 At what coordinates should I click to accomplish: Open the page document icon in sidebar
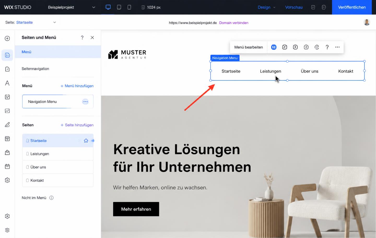click(7, 69)
